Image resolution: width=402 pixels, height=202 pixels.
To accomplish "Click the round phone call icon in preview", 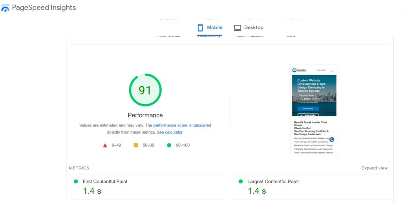I will 332,140.
